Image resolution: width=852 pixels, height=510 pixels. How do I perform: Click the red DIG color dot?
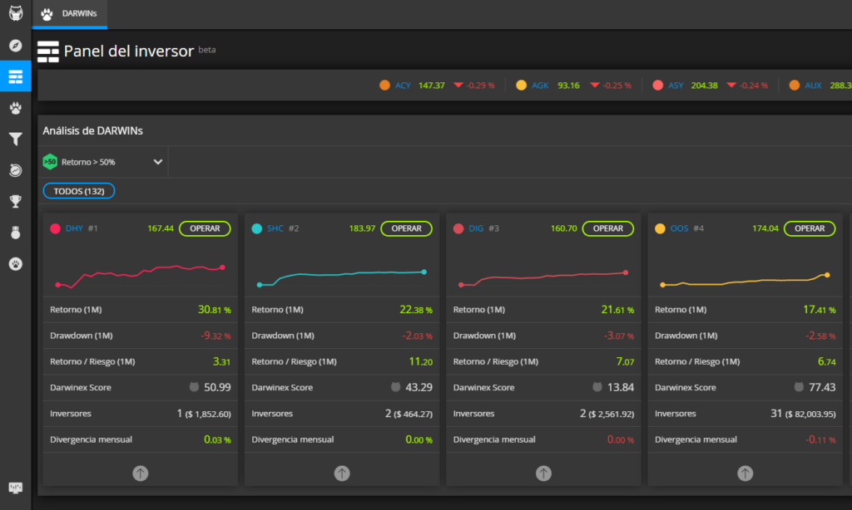(458, 228)
